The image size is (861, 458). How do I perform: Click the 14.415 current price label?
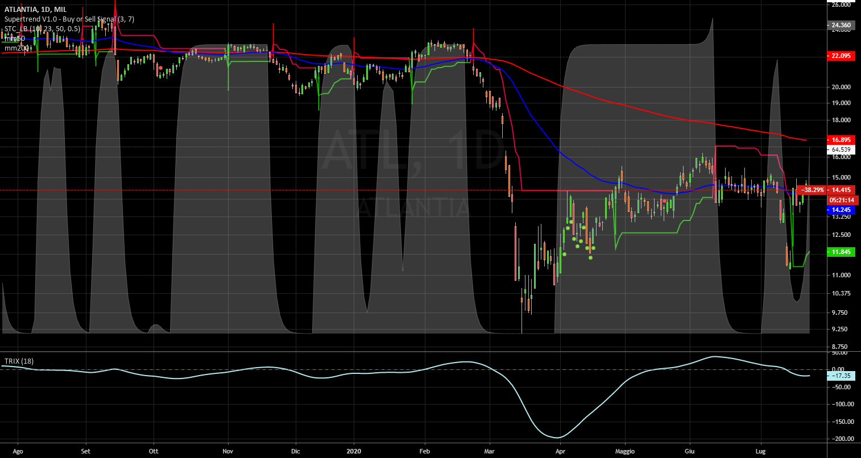click(841, 190)
